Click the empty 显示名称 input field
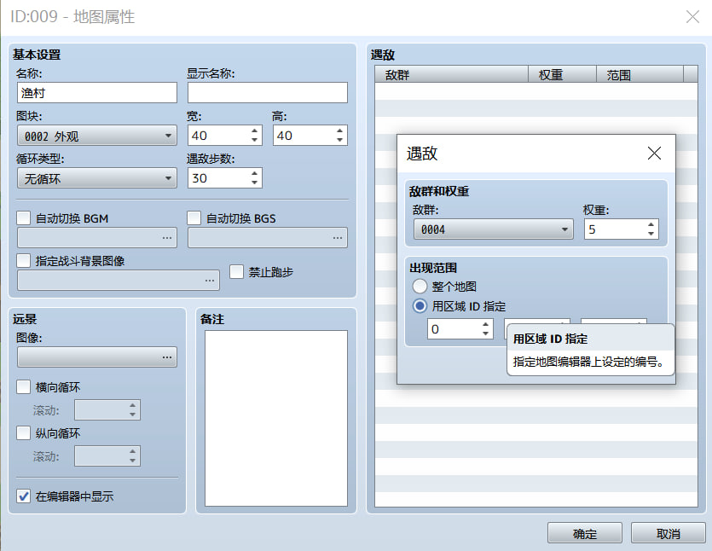The width and height of the screenshot is (712, 551). (x=268, y=93)
